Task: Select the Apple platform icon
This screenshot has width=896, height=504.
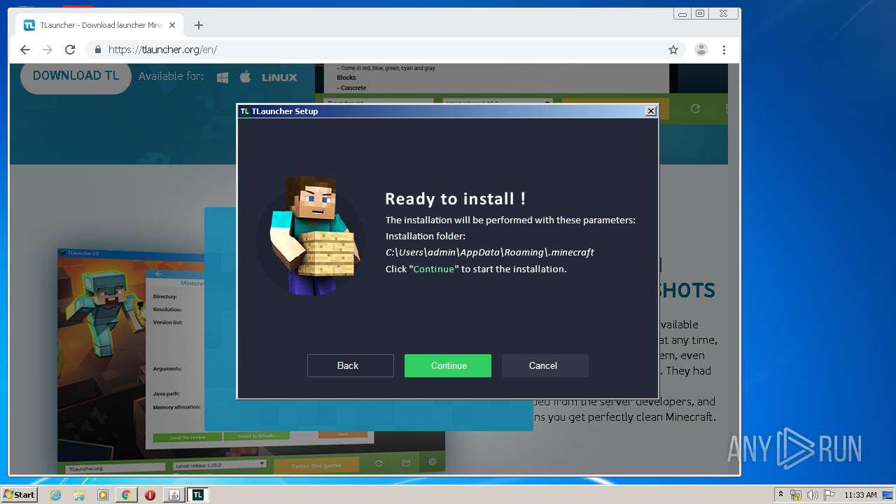Action: (245, 77)
